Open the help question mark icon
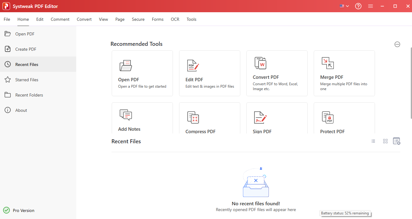Viewport: 412px width, 219px height. (x=358, y=6)
